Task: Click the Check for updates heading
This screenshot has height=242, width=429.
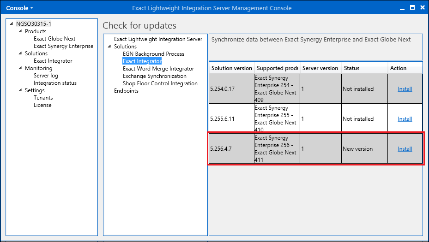Action: point(139,25)
